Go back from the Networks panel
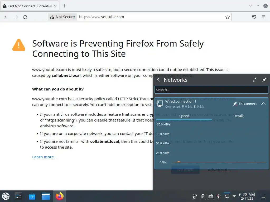270x202 pixels. (x=158, y=80)
